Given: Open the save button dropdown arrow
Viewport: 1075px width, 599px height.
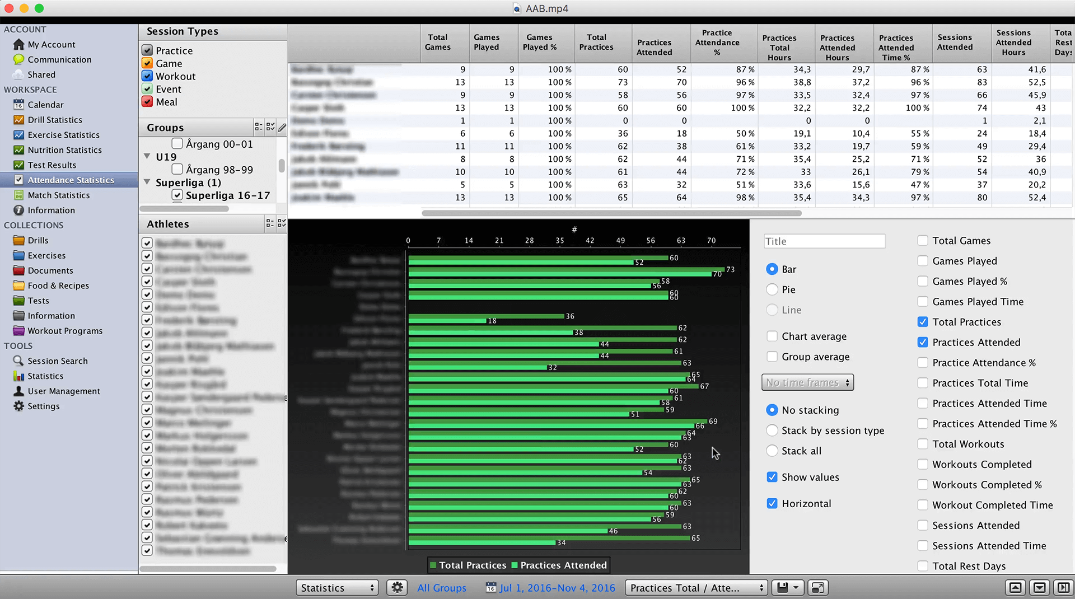Looking at the screenshot, I should pos(796,588).
